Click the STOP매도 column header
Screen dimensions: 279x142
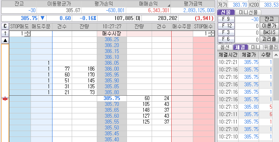coord(20,27)
